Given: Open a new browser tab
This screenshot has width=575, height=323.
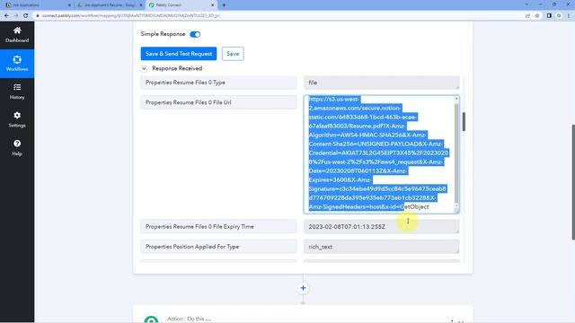Looking at the screenshot, I should tap(224, 5).
